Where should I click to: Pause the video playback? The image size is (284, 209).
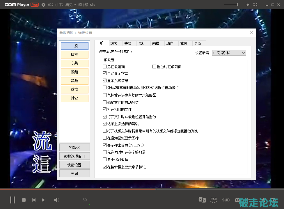pyautogui.click(x=13, y=200)
